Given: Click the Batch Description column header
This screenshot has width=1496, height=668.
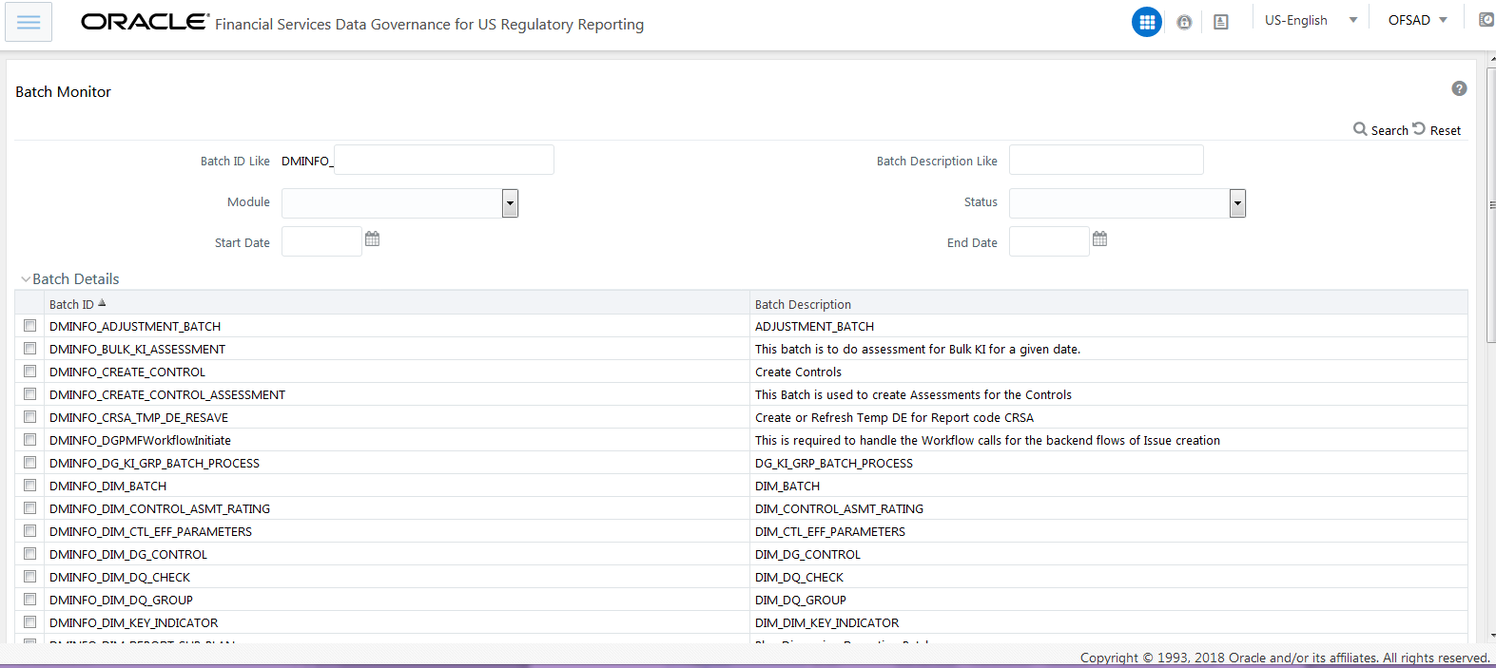Looking at the screenshot, I should pyautogui.click(x=803, y=304).
